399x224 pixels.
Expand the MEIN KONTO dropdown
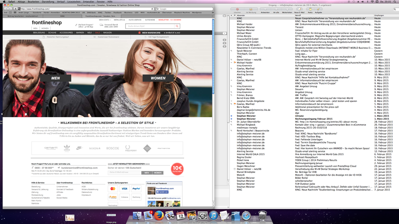(105, 20)
